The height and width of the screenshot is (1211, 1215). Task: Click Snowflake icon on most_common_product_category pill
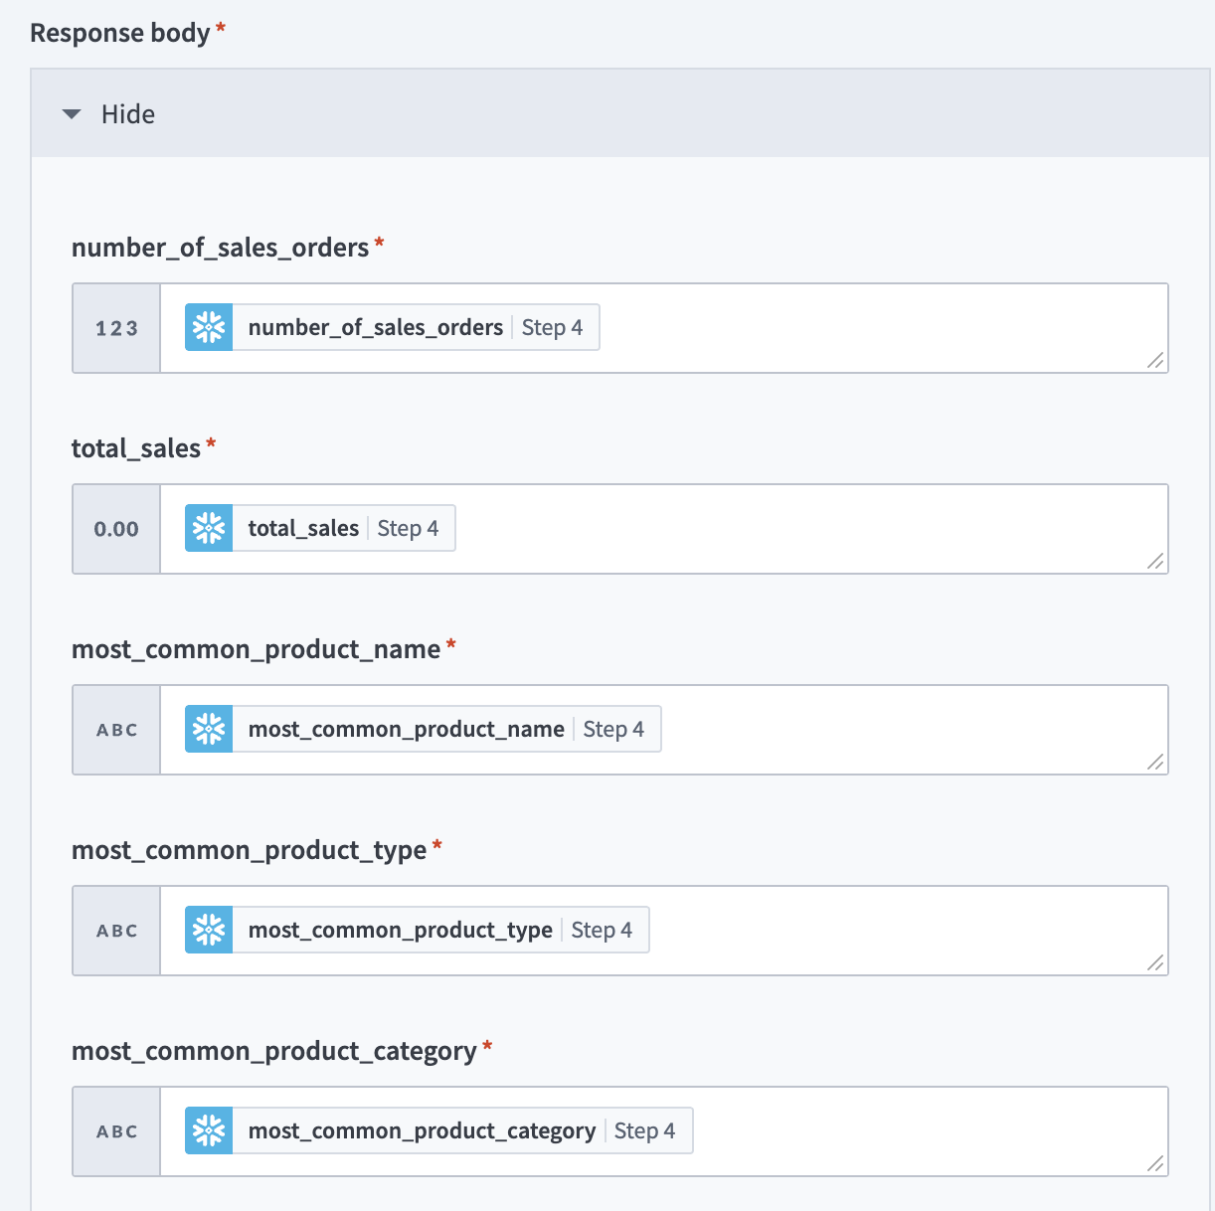click(209, 1130)
